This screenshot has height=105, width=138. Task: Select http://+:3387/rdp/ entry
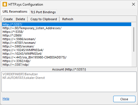coord(66,65)
